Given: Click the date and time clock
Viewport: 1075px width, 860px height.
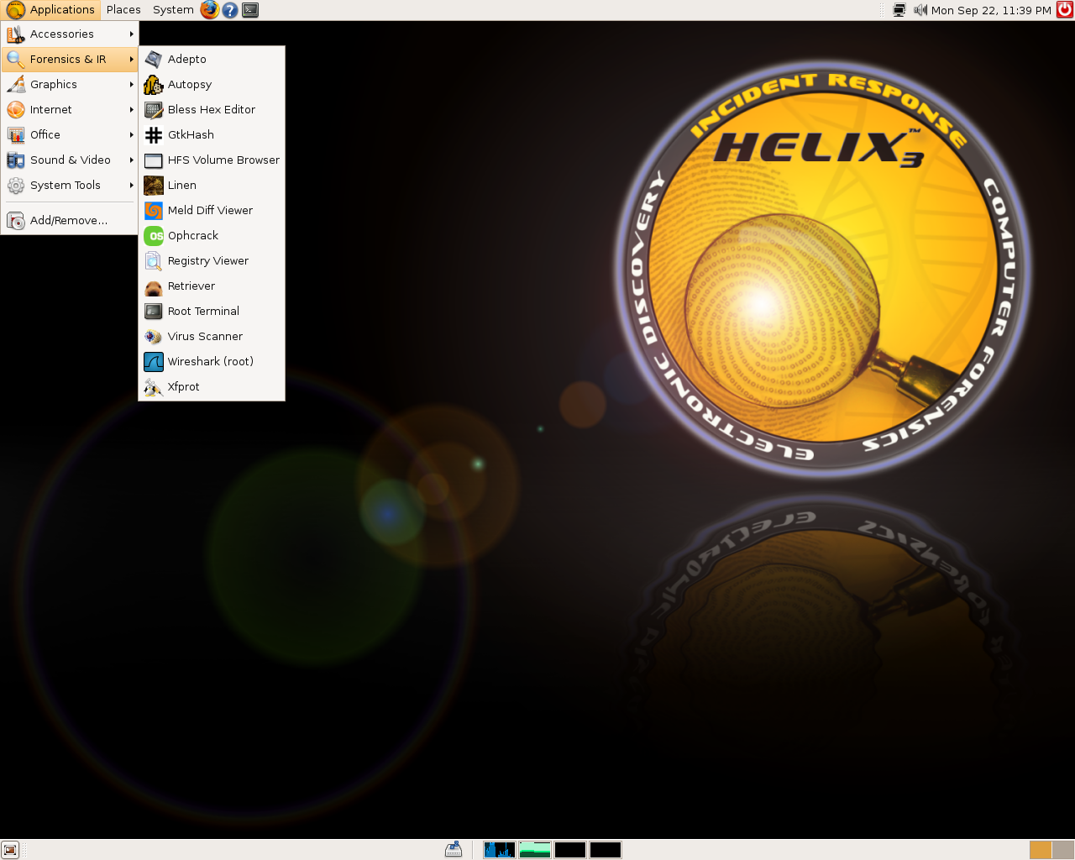Looking at the screenshot, I should 991,10.
